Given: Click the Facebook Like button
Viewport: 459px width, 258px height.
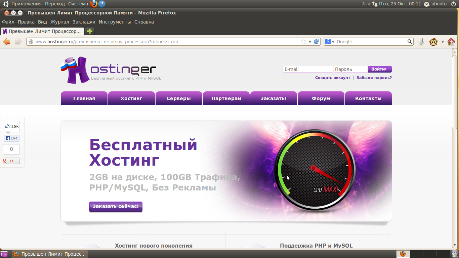Looking at the screenshot, I should click(12, 138).
